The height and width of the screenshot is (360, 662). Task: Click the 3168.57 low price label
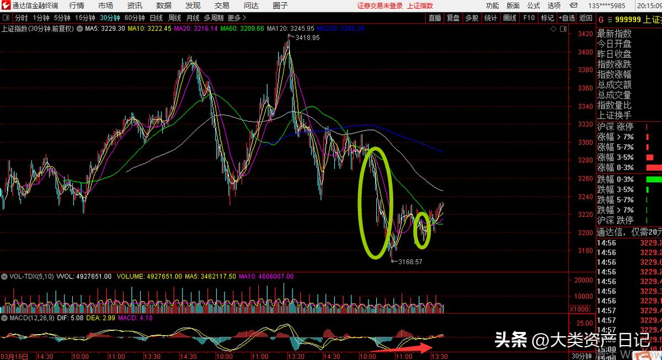409,261
